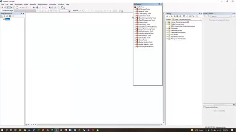Activate the Pan hand tool
Image resolution: width=236 pixels, height=132 pixels.
[8, 7]
